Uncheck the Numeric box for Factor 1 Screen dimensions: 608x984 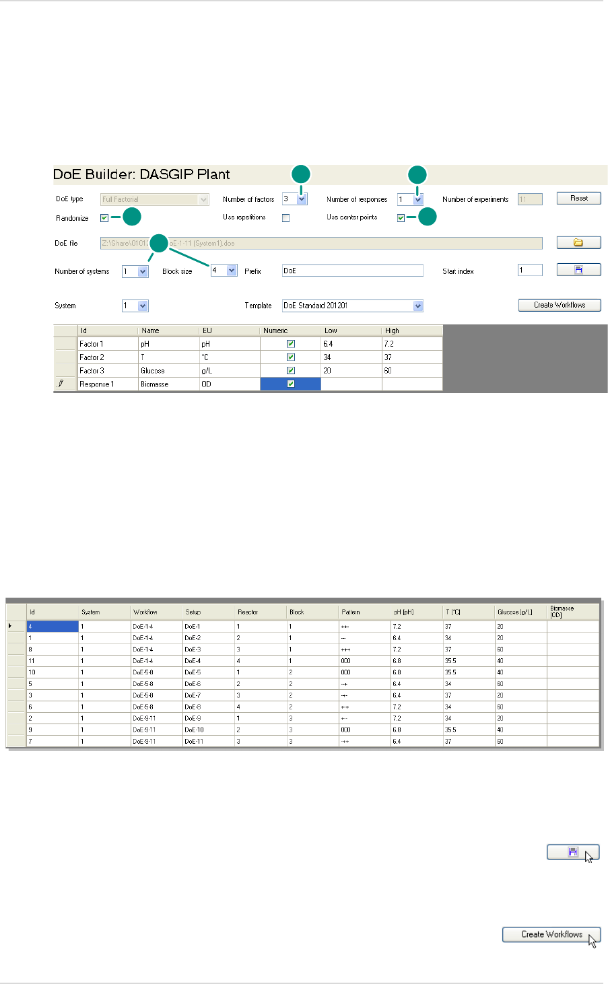(291, 344)
